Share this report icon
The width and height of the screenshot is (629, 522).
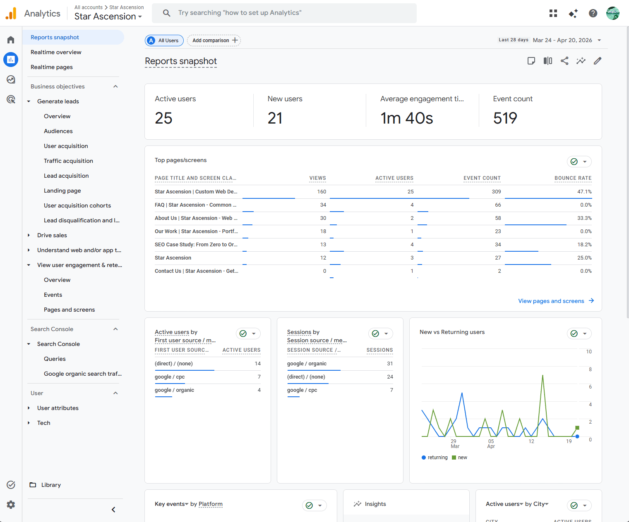click(564, 61)
